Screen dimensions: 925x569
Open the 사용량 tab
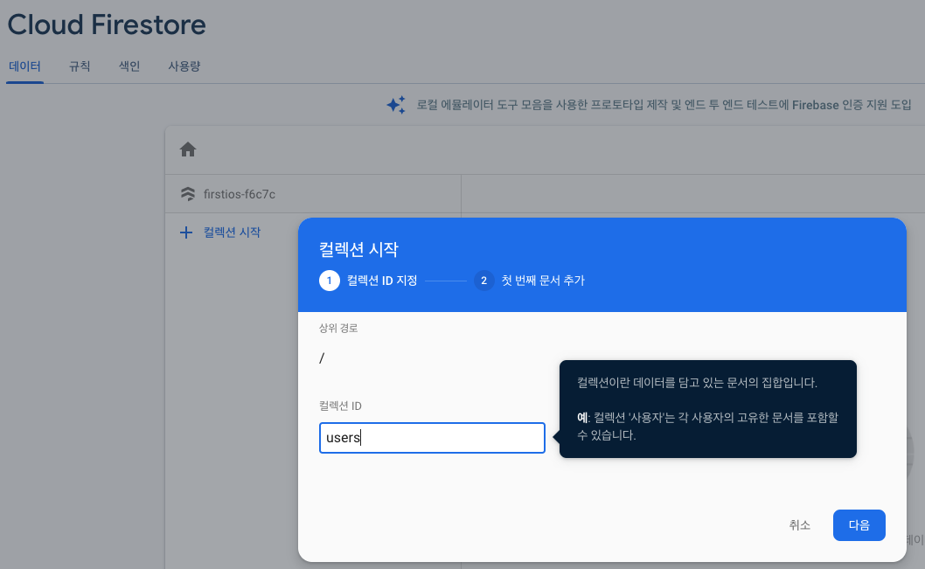184,66
